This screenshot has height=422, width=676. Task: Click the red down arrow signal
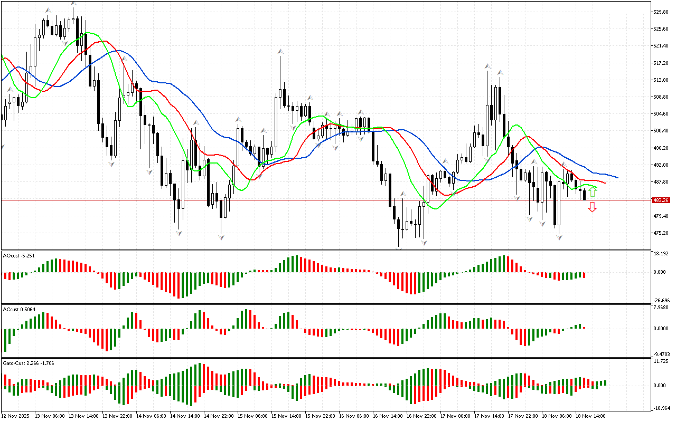[593, 207]
